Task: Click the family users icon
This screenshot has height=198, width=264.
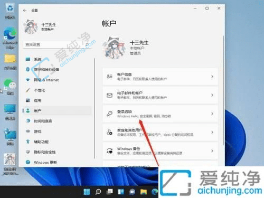Action: click(x=109, y=132)
